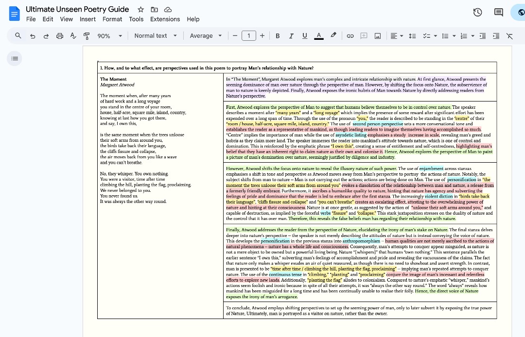Insert a link

350,35
